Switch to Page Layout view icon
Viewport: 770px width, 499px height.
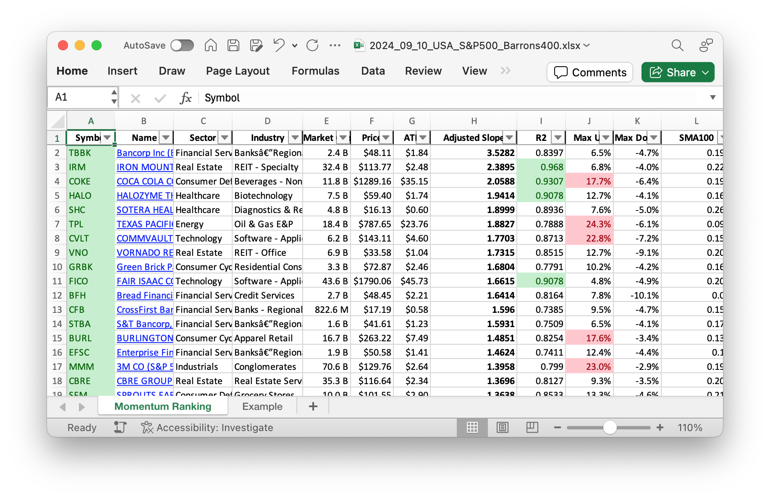point(502,427)
